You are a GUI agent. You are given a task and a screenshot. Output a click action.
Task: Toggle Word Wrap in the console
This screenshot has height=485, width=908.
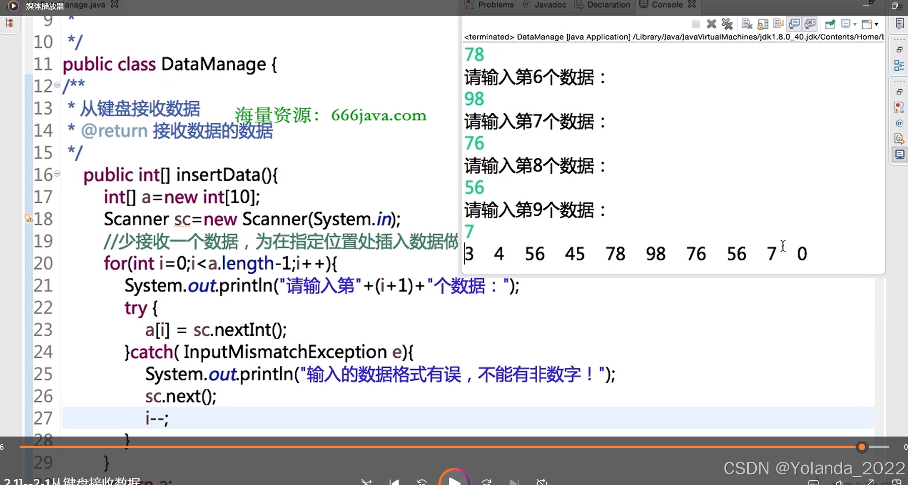coord(779,24)
